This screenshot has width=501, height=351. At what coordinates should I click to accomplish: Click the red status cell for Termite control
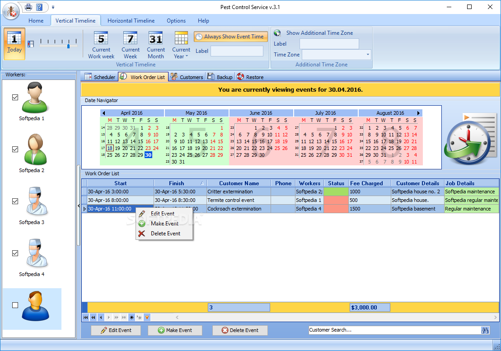(336, 200)
